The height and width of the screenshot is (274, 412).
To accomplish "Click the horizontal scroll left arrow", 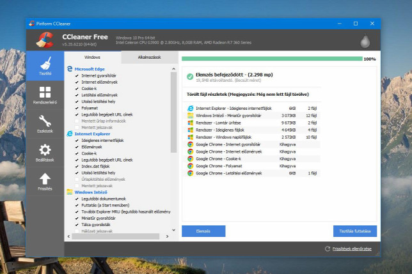I will pyautogui.click(x=68, y=236).
